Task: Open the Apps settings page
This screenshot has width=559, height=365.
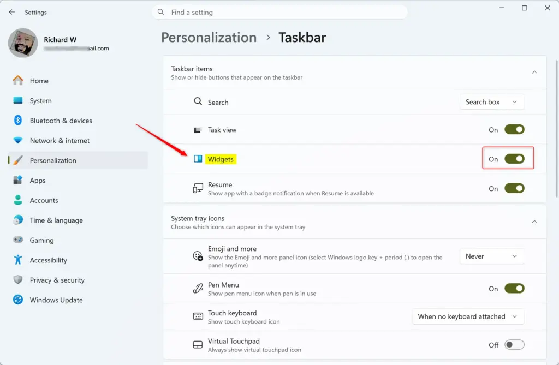Action: point(78,181)
